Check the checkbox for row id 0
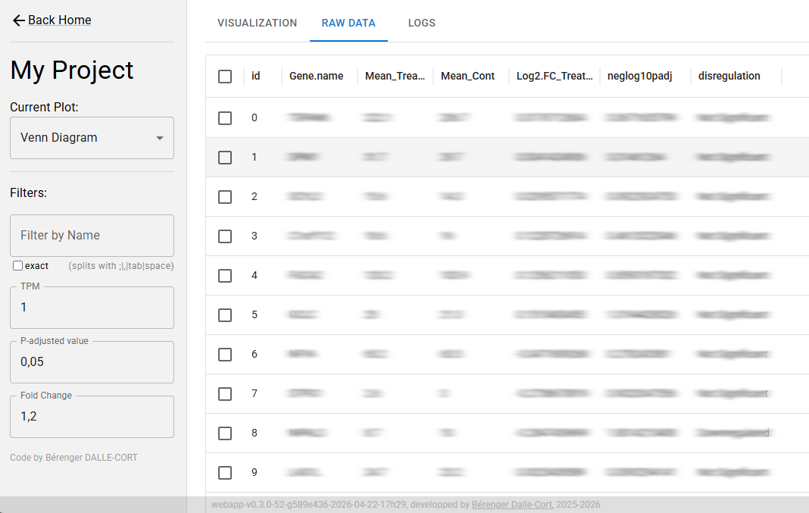Image resolution: width=809 pixels, height=513 pixels. 225,118
